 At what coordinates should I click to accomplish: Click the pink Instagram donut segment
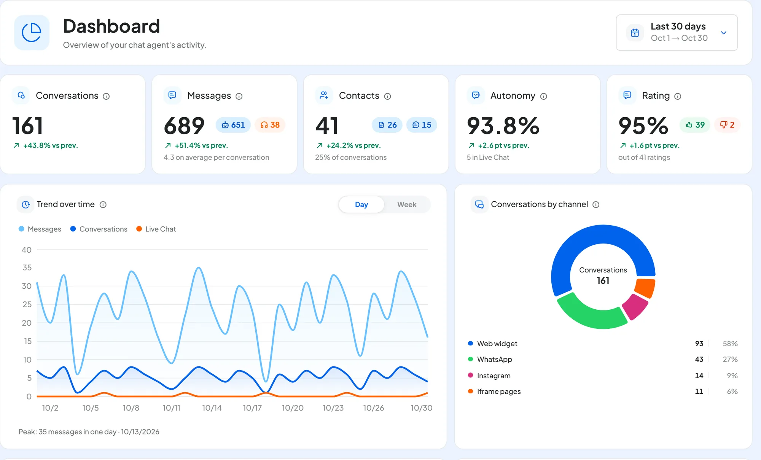click(x=635, y=306)
